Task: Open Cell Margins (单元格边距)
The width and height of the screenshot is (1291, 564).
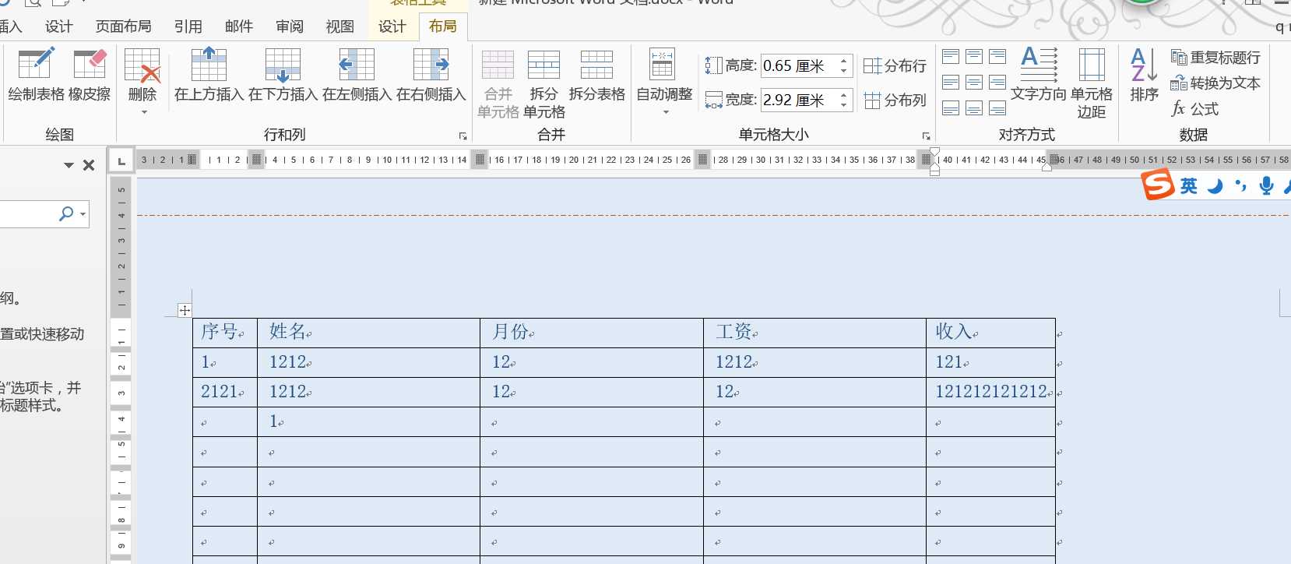Action: (x=1092, y=83)
